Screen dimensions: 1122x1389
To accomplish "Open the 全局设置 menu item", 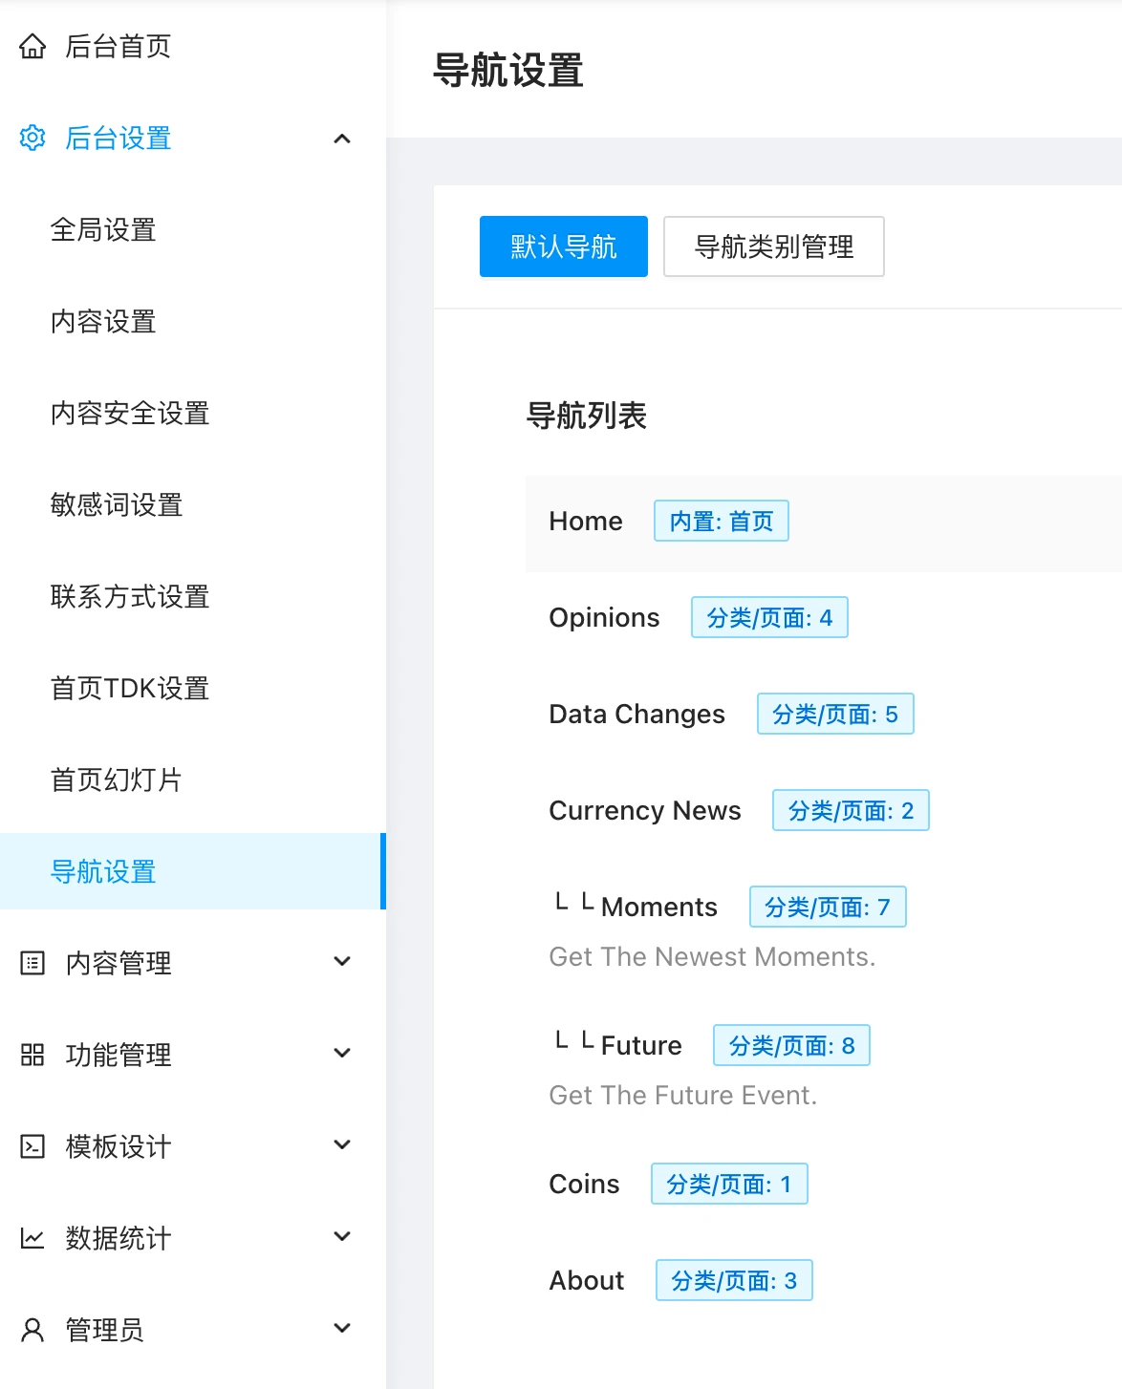I will point(103,230).
